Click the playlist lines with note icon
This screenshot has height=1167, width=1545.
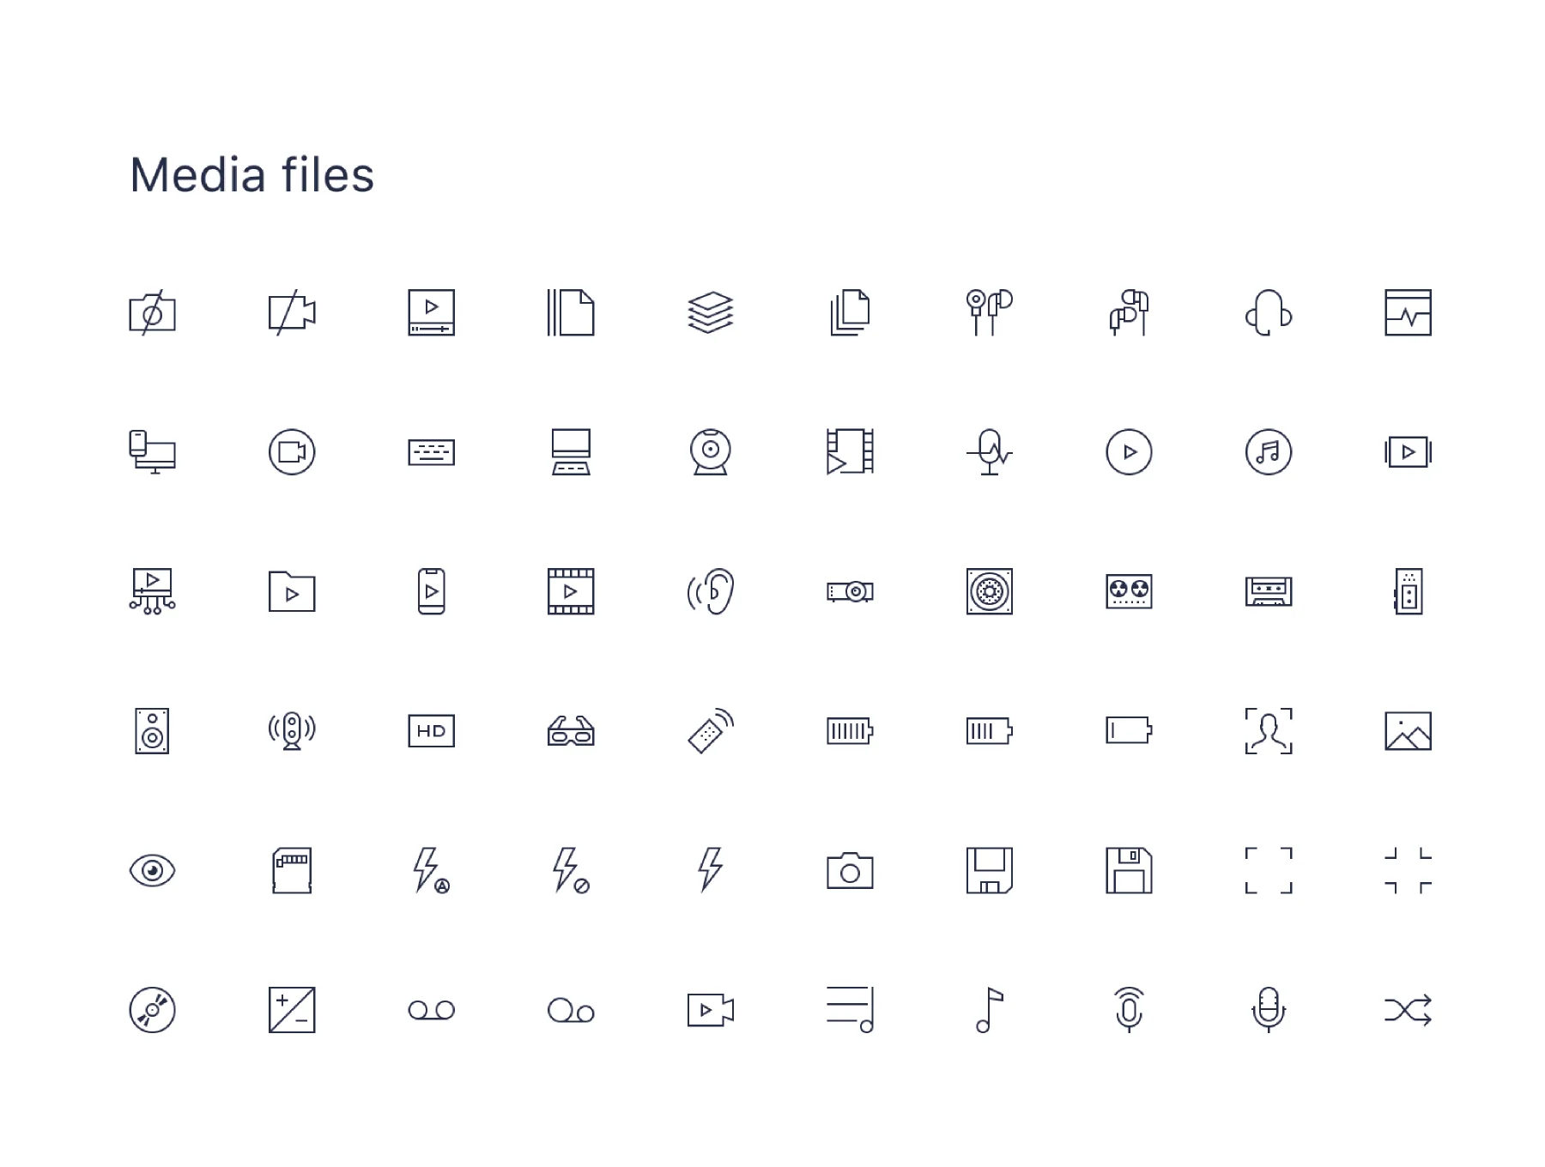click(850, 1010)
